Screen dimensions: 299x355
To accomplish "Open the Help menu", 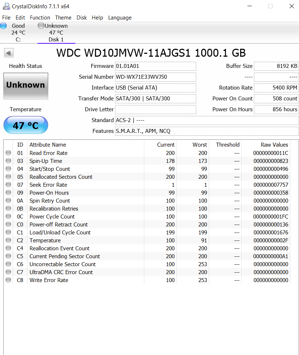I will 97,18.
